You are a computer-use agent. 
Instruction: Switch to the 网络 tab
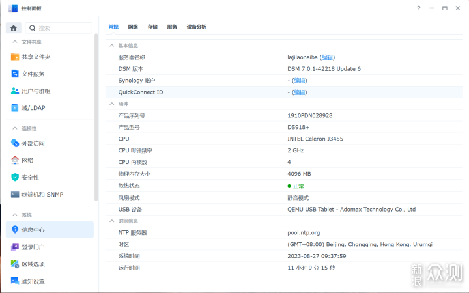133,27
